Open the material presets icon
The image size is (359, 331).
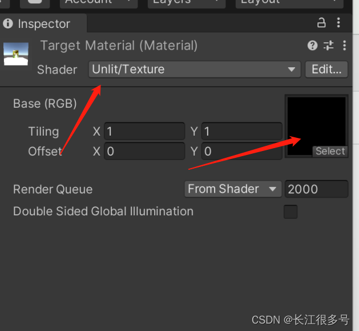click(x=328, y=46)
